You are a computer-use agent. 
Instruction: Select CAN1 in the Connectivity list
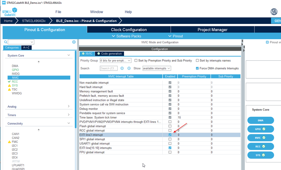click(15, 134)
